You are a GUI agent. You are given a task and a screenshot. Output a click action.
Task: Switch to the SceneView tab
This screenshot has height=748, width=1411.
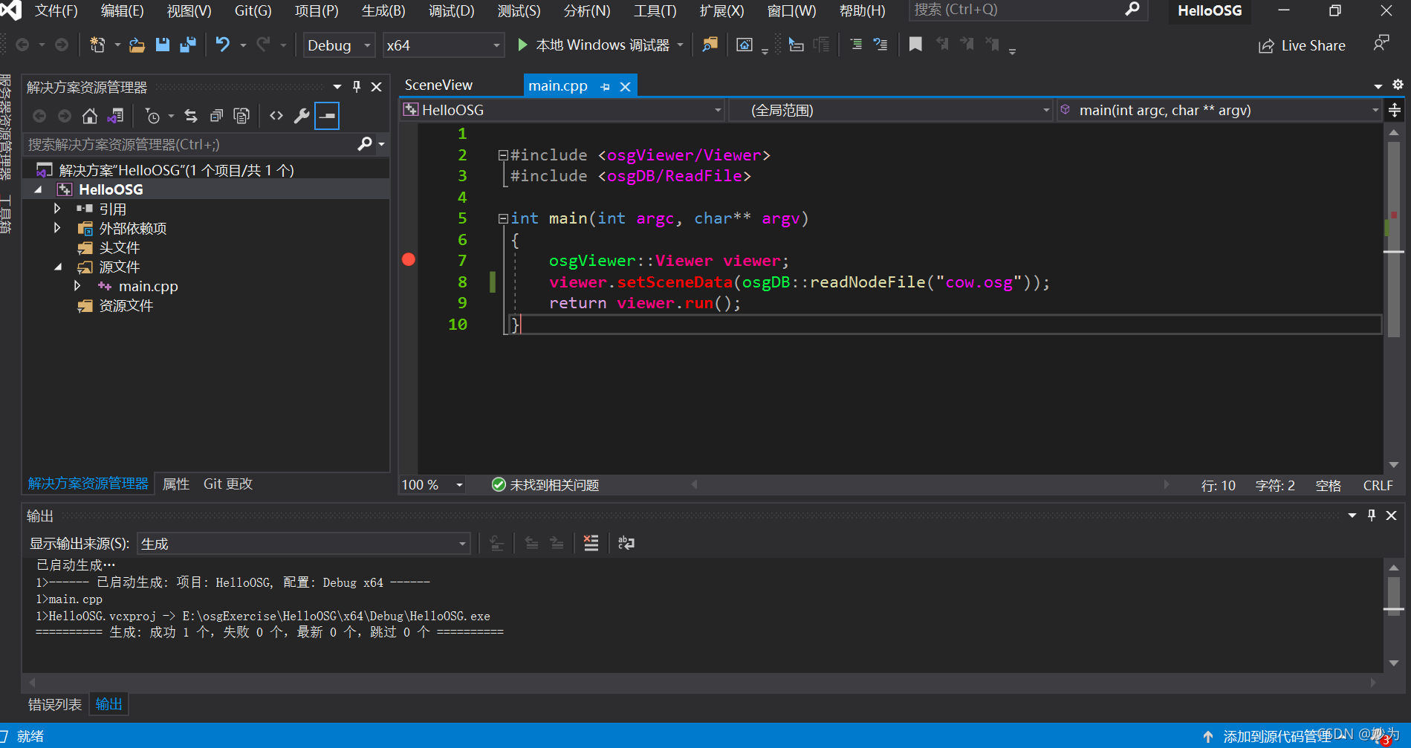pos(438,85)
